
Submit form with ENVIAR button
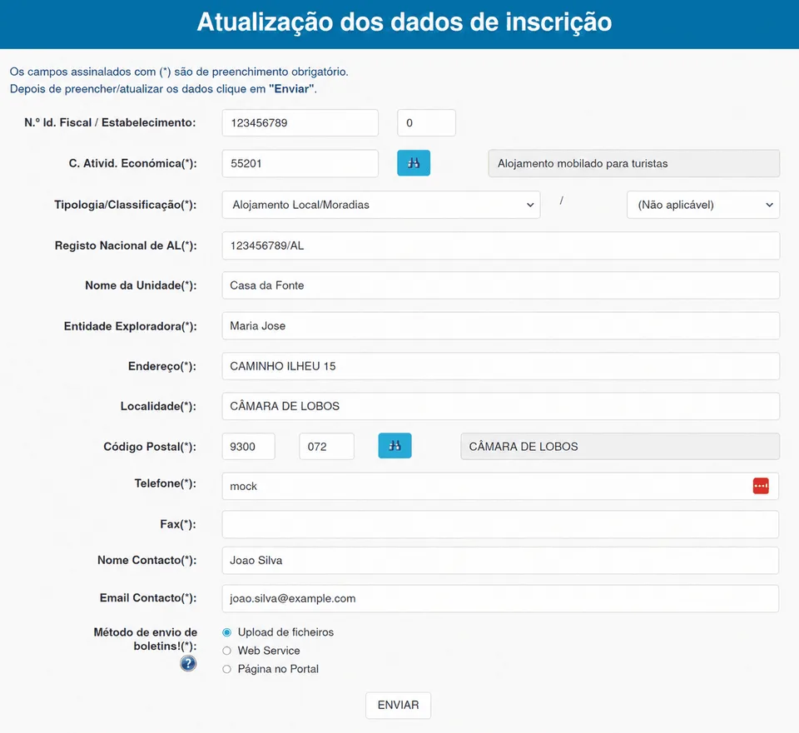(398, 705)
